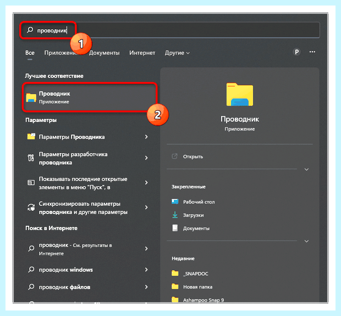This screenshot has height=316, width=341.
Task: Open the Проводник best match result
Action: [x=90, y=97]
